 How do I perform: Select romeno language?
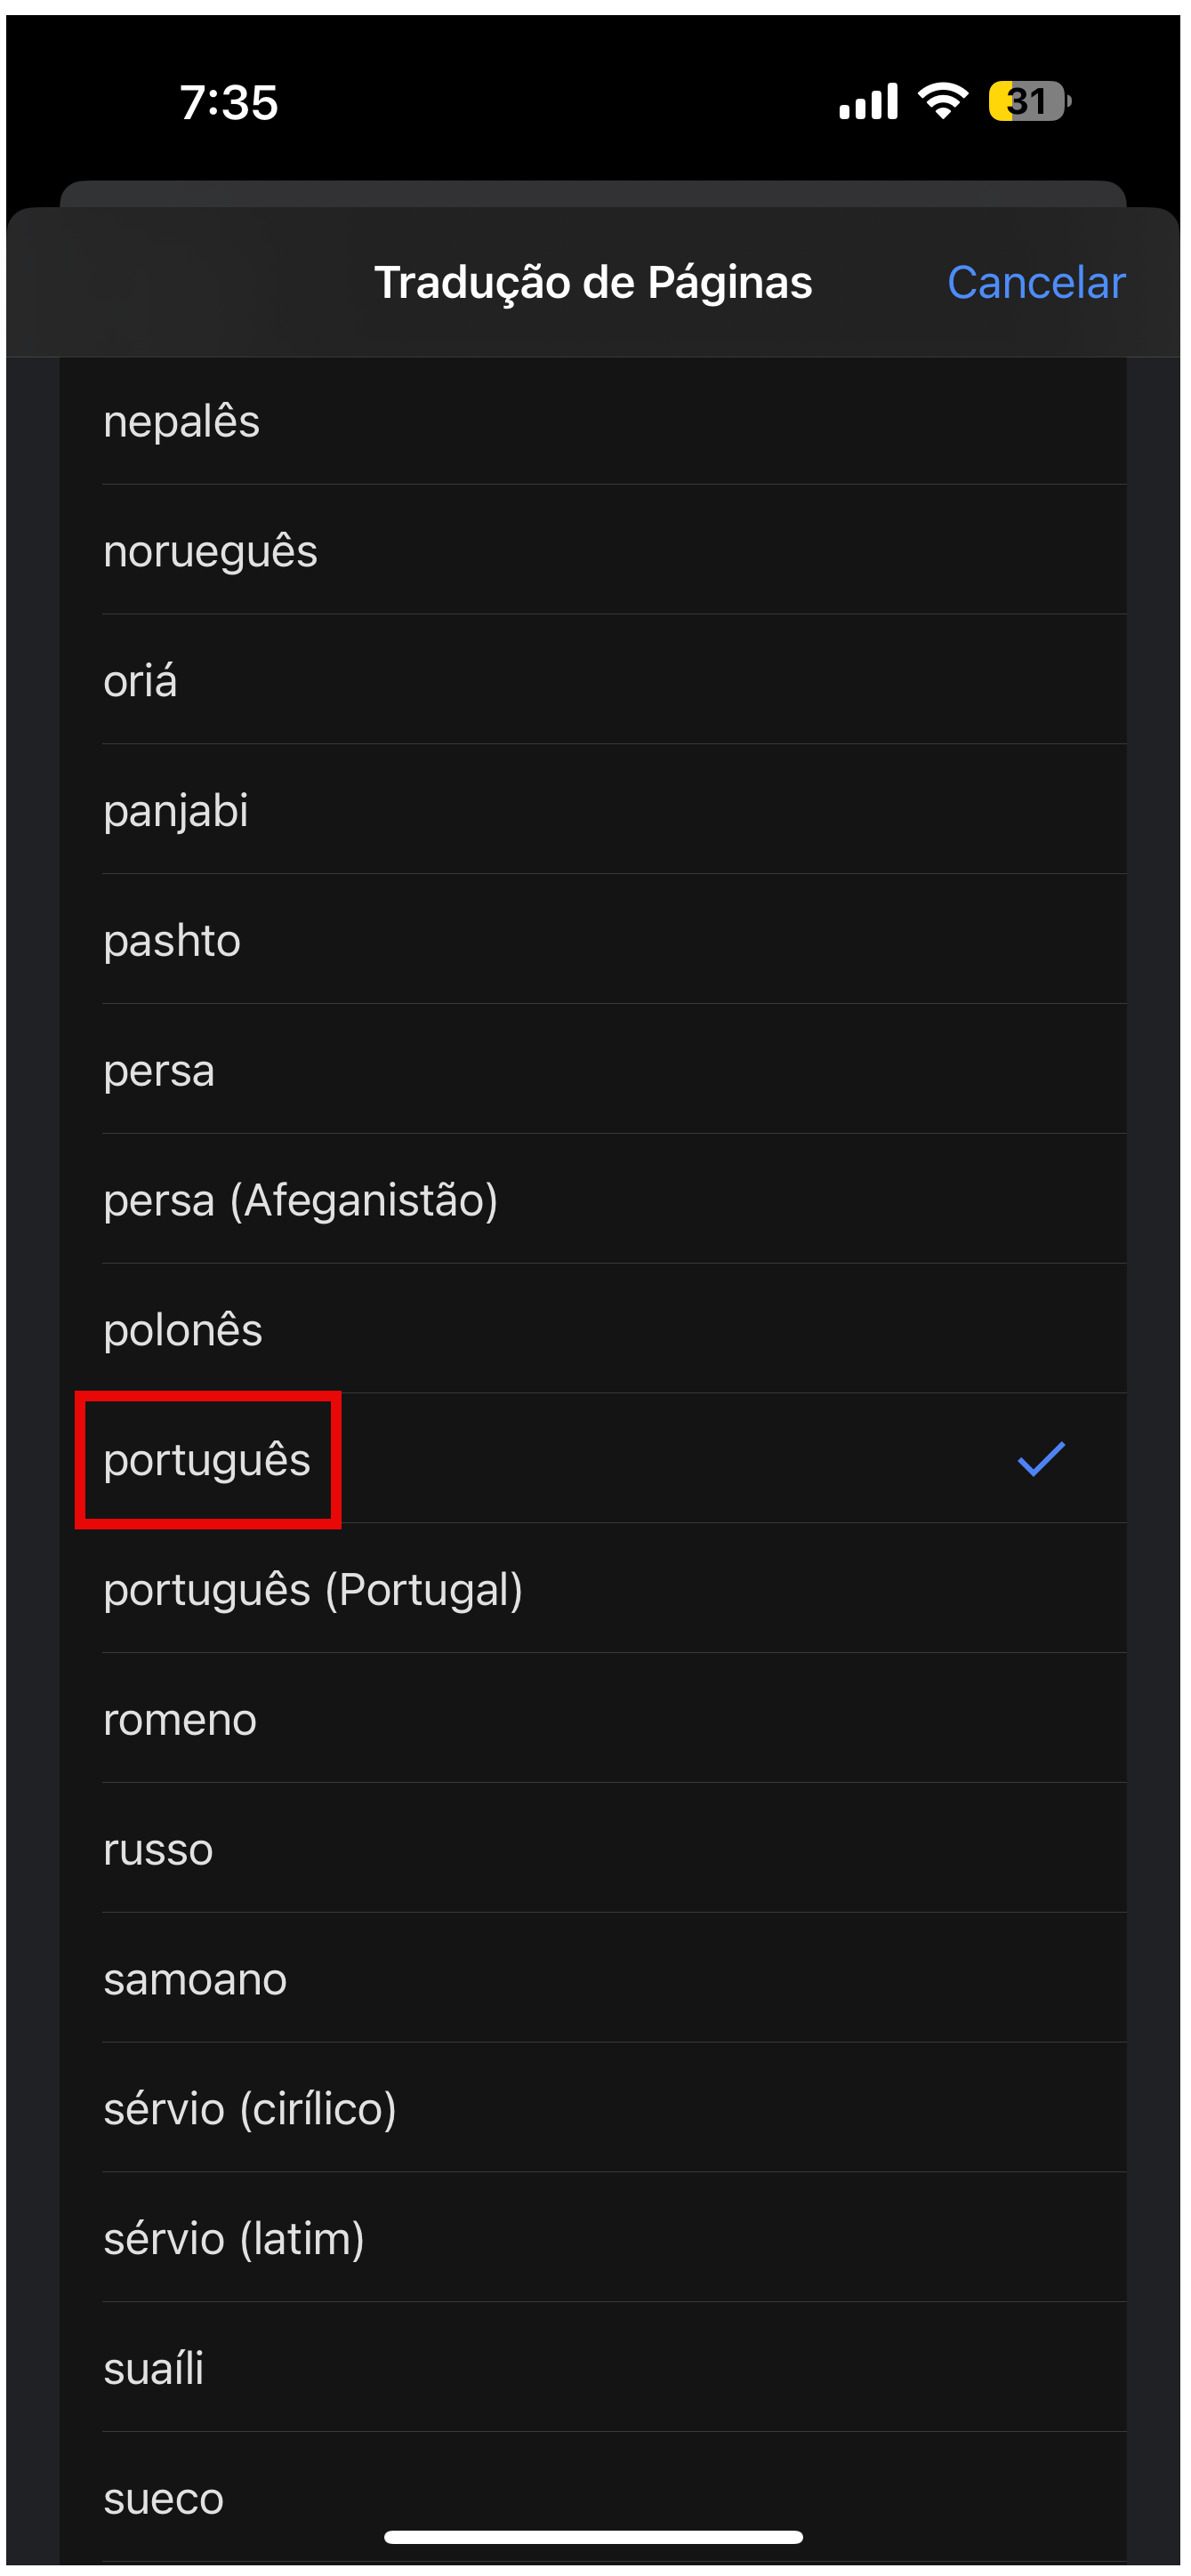pos(180,1720)
